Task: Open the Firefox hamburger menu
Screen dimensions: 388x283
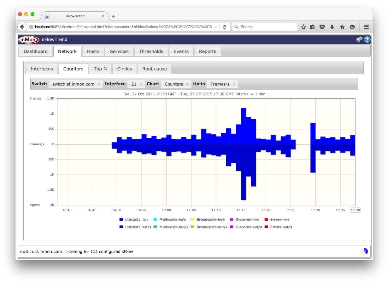Action: 366,27
